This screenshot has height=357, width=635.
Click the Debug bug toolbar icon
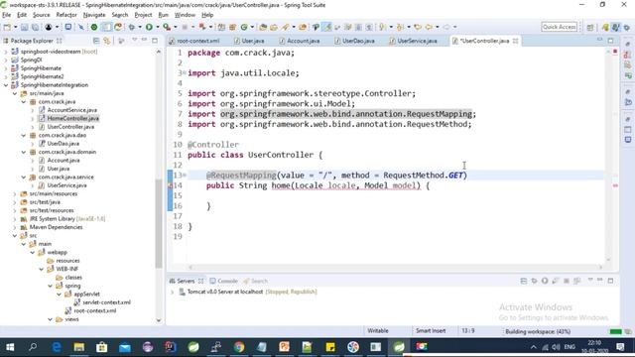[x=132, y=27]
